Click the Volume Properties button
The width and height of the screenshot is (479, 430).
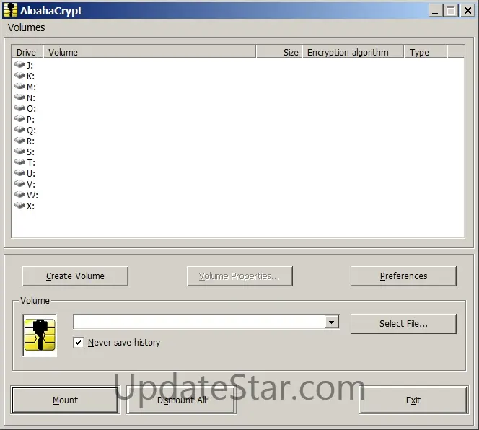239,276
